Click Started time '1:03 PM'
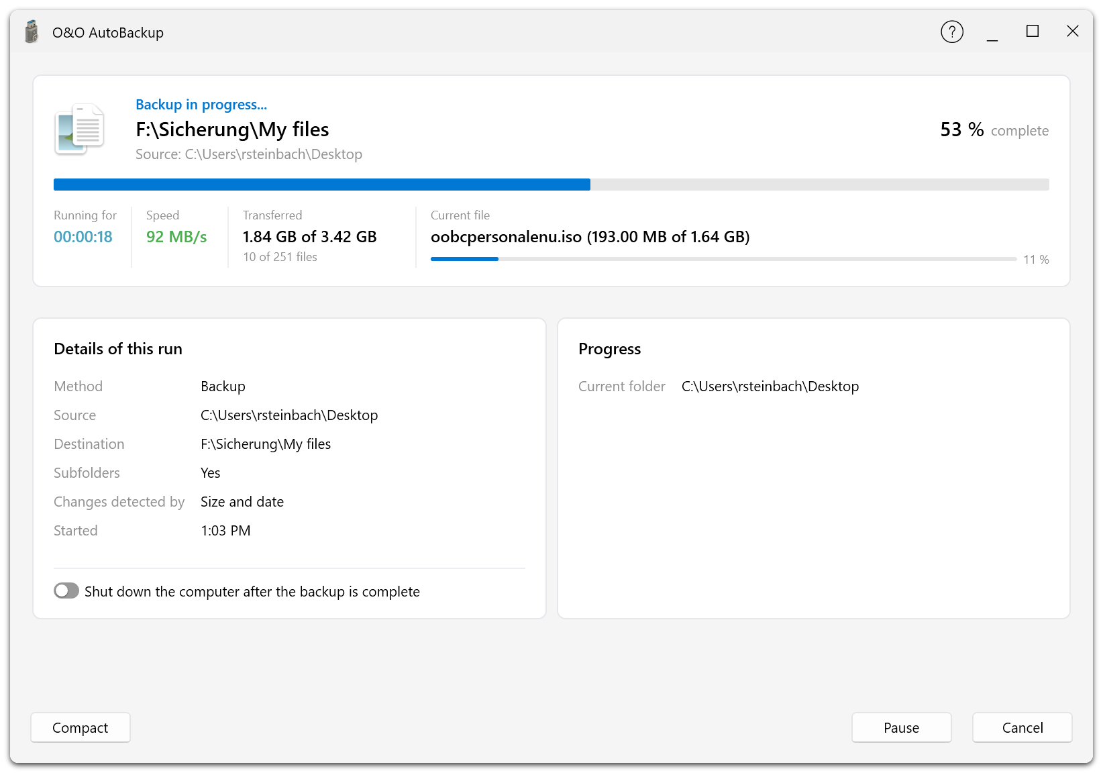The width and height of the screenshot is (1103, 773). click(225, 531)
